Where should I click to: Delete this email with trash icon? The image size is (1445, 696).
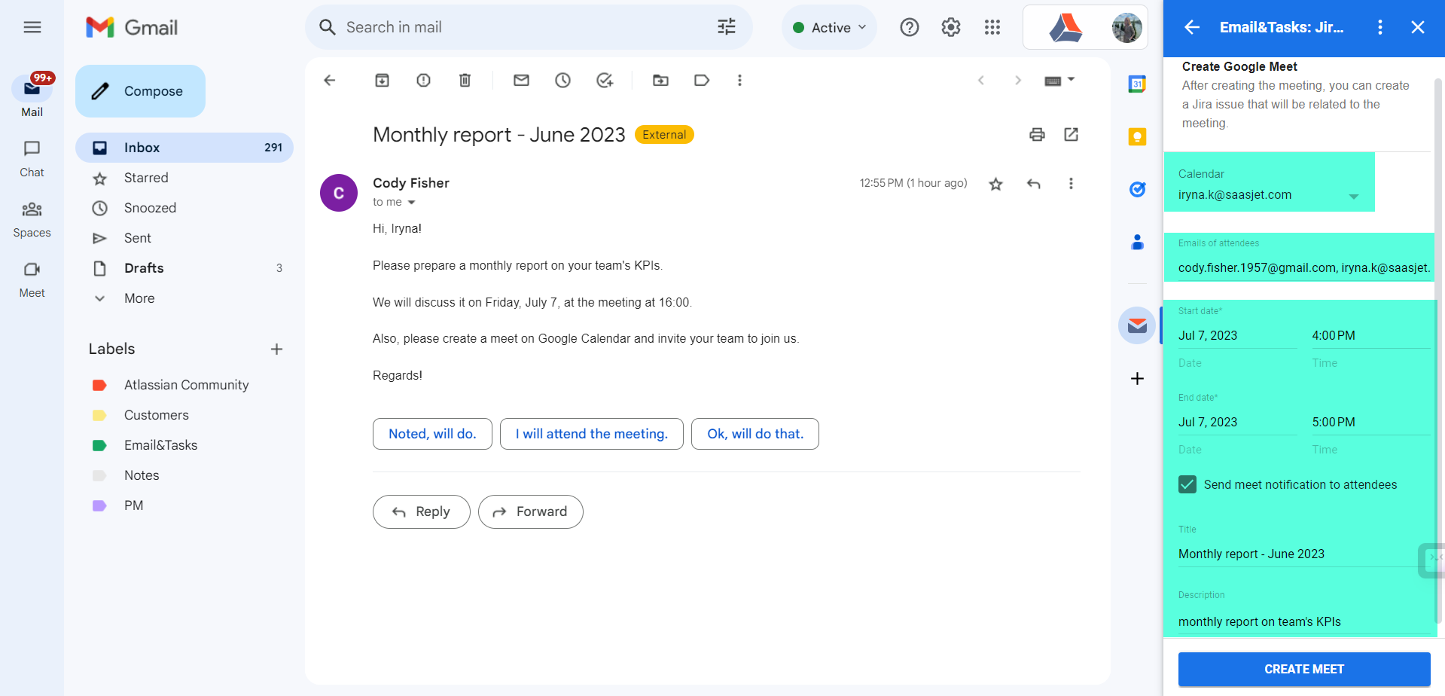(x=465, y=81)
